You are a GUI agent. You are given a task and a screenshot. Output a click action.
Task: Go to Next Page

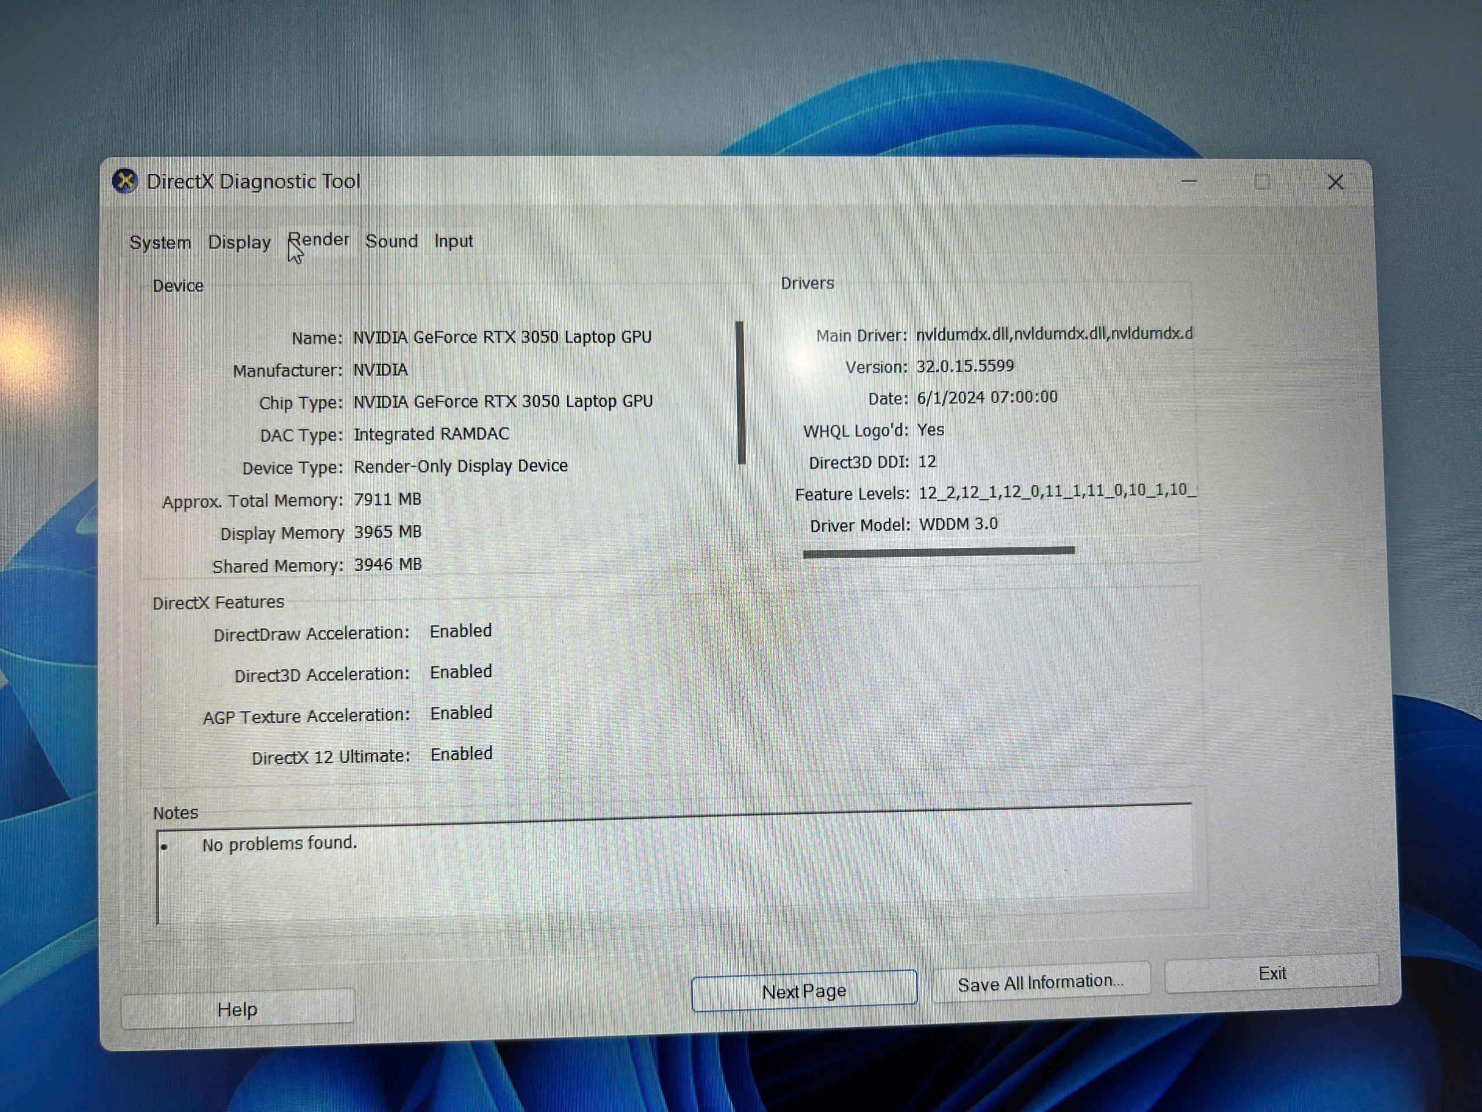coord(804,991)
